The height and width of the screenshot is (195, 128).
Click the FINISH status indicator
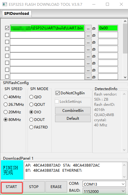point(12,170)
